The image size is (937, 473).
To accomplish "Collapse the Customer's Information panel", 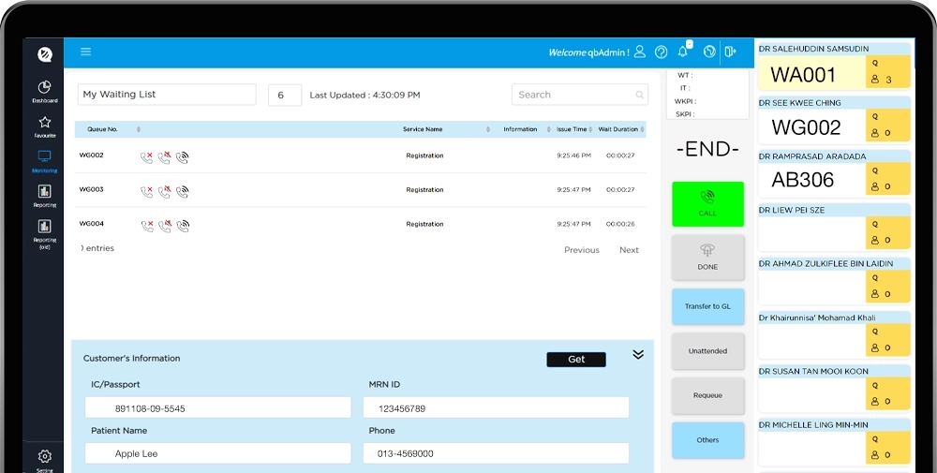I will pos(638,354).
